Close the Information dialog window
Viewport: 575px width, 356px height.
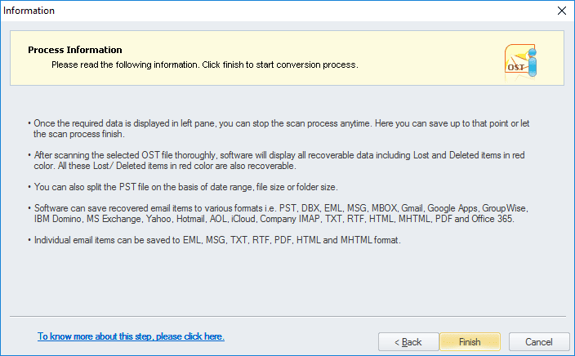561,11
